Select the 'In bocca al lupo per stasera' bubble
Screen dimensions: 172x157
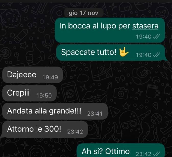(110, 30)
